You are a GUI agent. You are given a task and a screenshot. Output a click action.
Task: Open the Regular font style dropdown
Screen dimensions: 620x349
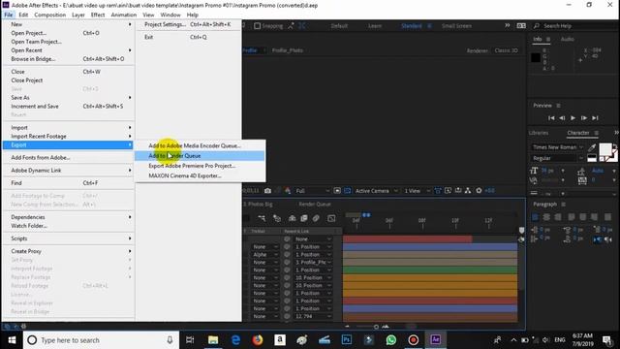click(558, 158)
